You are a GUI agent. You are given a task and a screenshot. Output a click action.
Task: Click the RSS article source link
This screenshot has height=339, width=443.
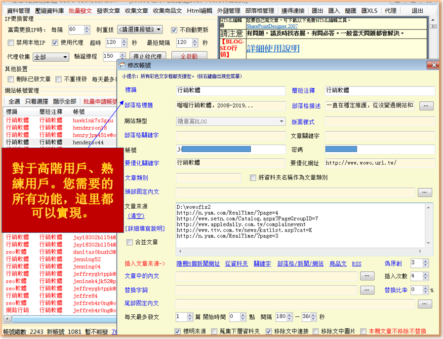[357, 264]
